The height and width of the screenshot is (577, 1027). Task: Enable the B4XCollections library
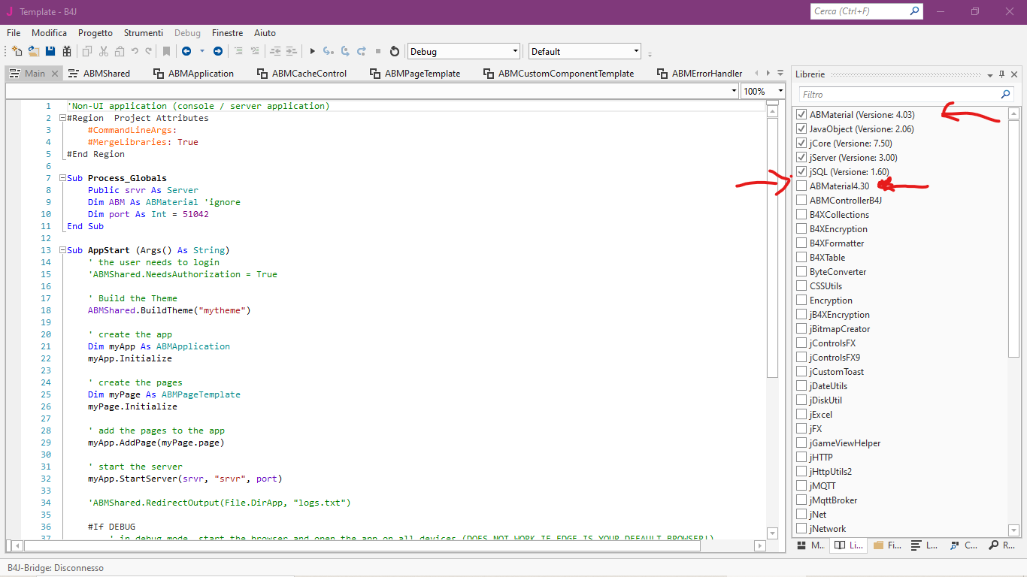pyautogui.click(x=801, y=215)
